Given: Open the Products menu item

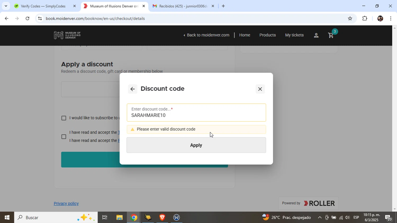Looking at the screenshot, I should coord(267,35).
